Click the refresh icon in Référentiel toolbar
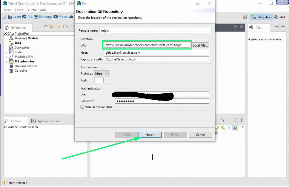 coord(59,27)
